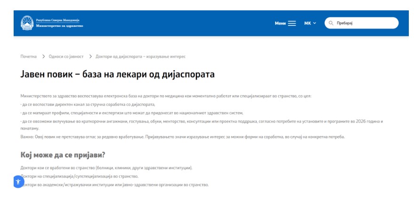Open Односи со јавност breadcrumb link

66,57
